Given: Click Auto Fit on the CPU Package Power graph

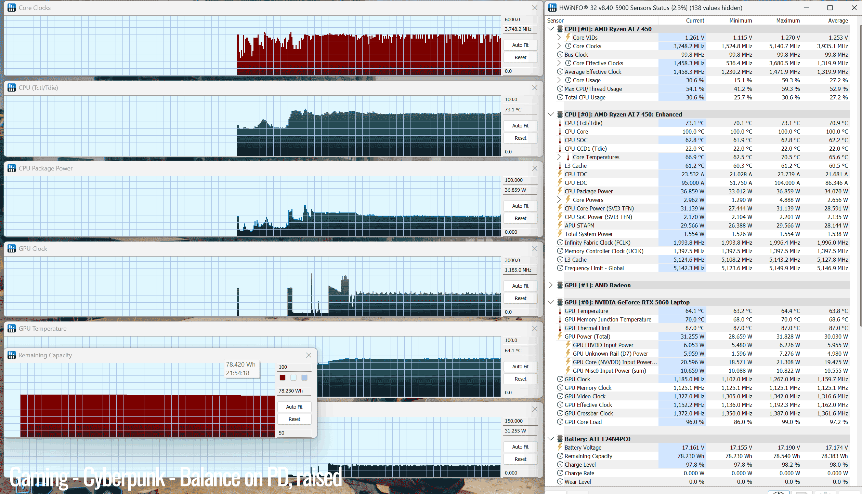Looking at the screenshot, I should 520,206.
